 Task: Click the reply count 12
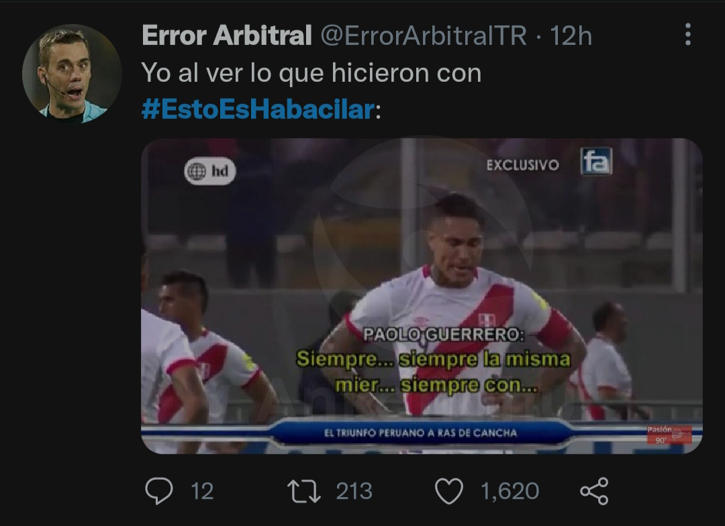pos(202,491)
